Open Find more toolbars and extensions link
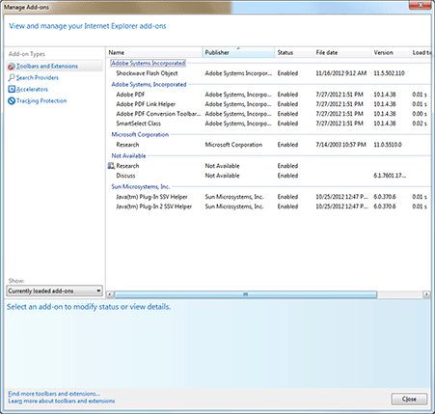 click(54, 394)
